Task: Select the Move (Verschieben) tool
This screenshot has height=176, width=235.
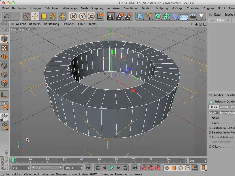Action: [35, 16]
